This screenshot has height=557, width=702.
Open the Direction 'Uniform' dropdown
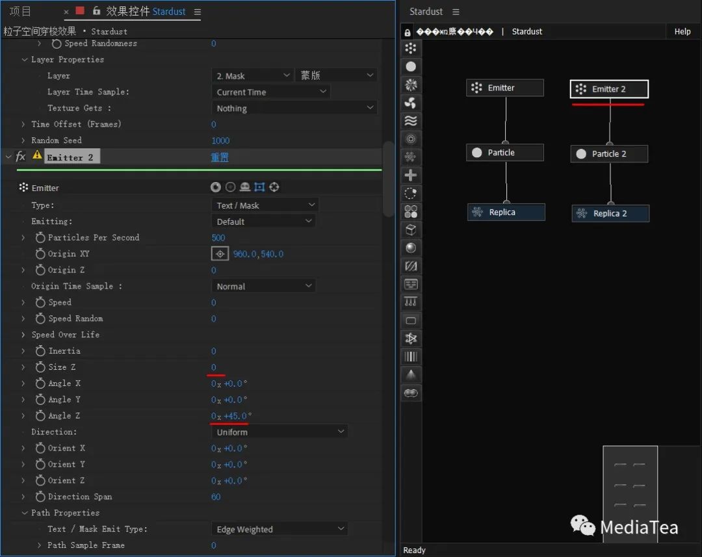coord(279,432)
